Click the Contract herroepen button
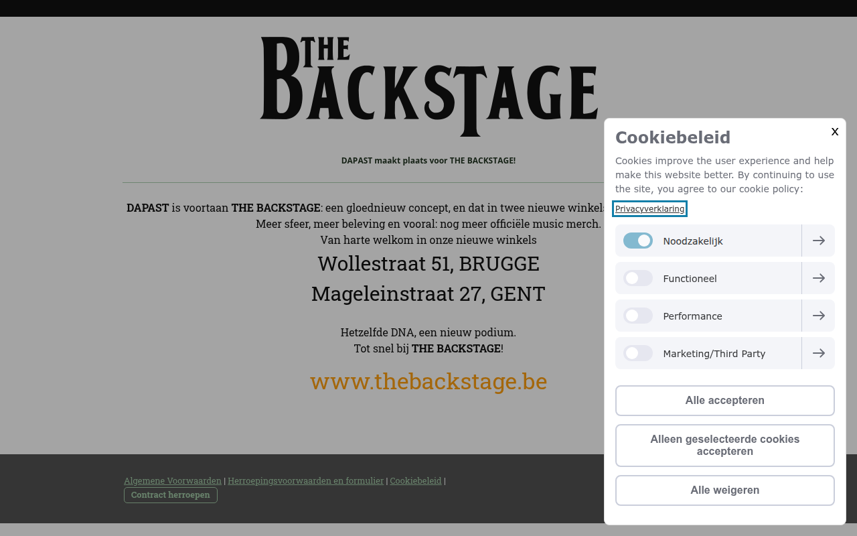 click(x=171, y=495)
